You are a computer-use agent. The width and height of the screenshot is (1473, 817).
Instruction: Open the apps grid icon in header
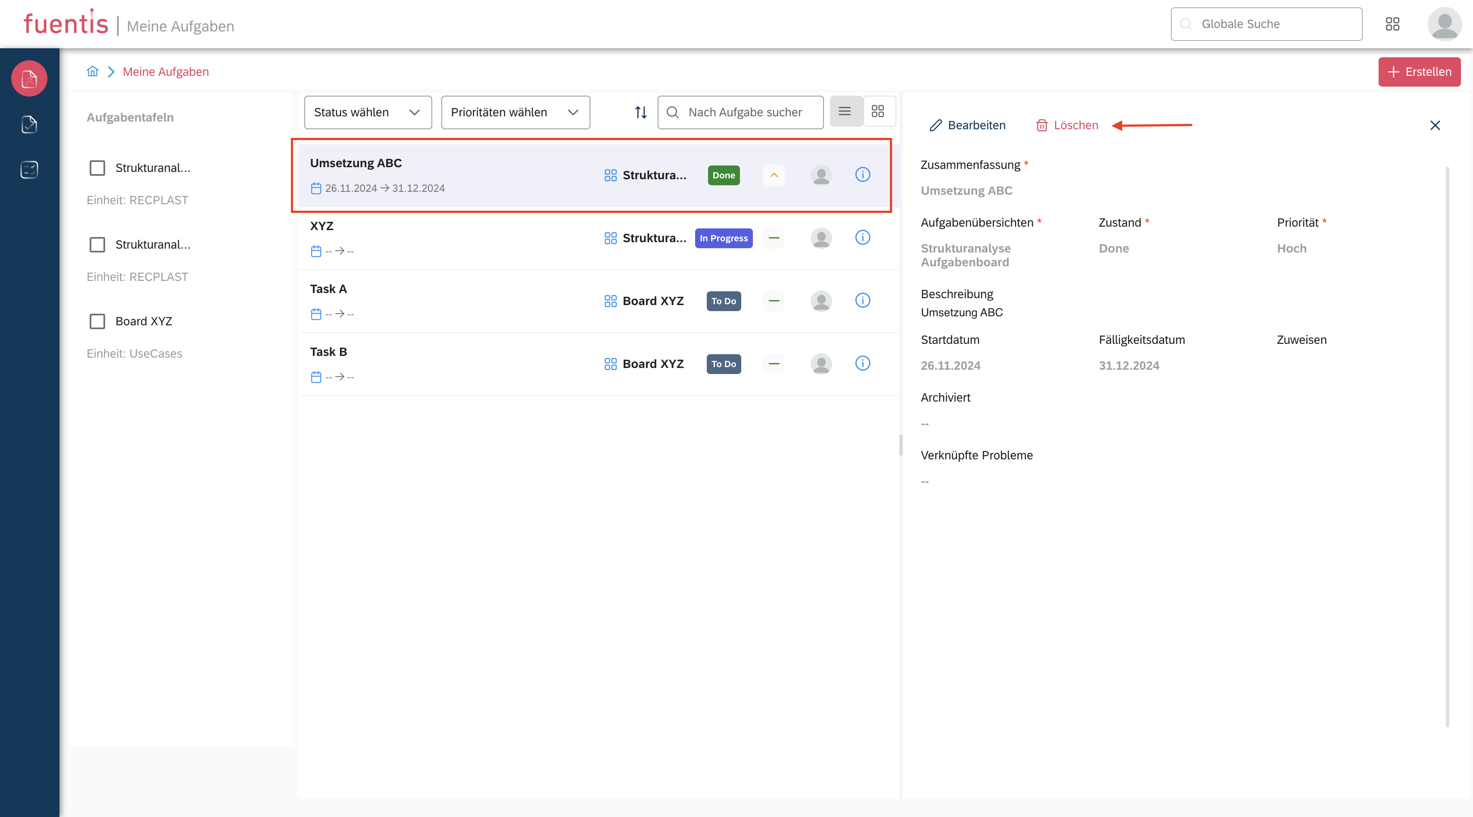pos(1392,24)
